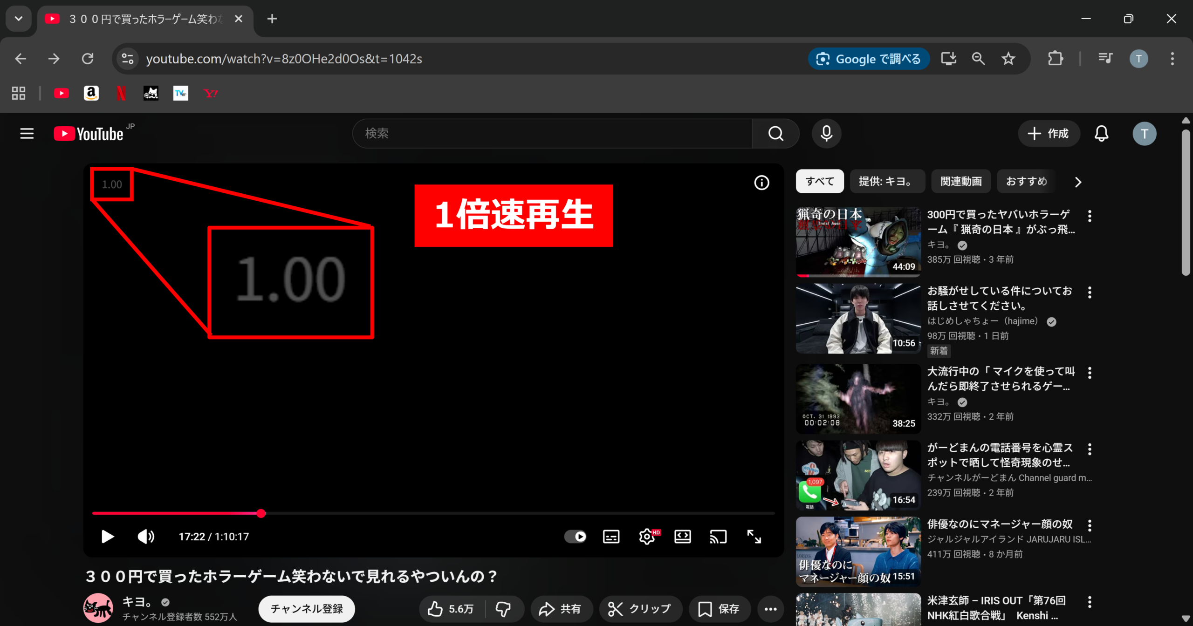
Task: Open options menu for 猟奇の日本 video
Action: coord(1090,216)
